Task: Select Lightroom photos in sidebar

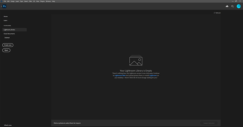Action: [14, 30]
